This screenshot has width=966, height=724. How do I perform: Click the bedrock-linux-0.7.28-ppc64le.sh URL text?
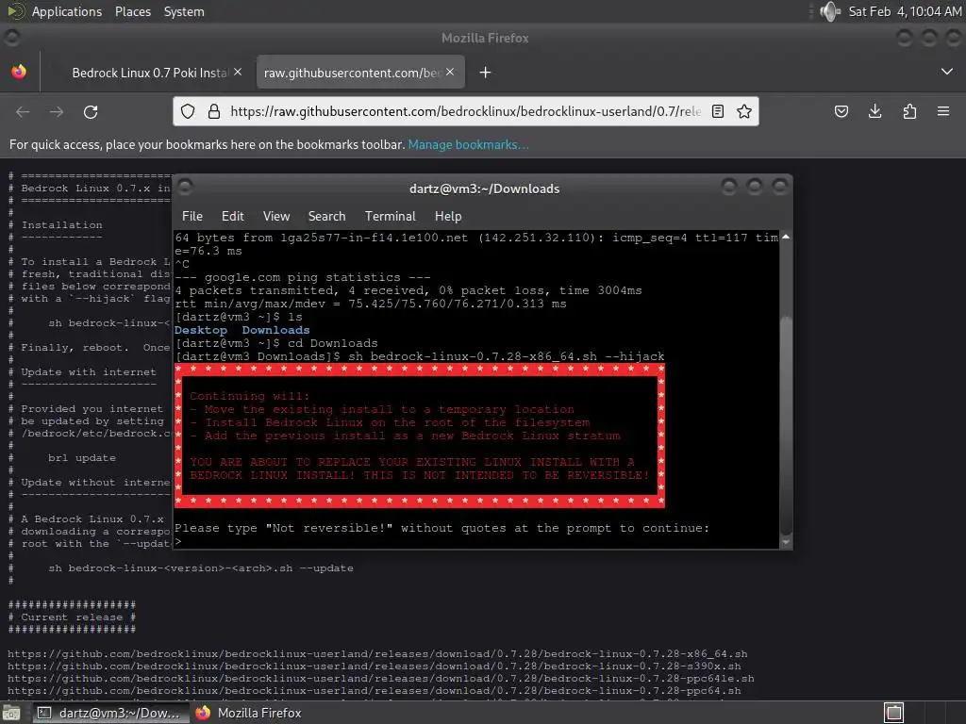[381, 679]
